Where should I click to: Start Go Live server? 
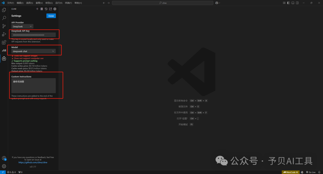tap(311, 172)
